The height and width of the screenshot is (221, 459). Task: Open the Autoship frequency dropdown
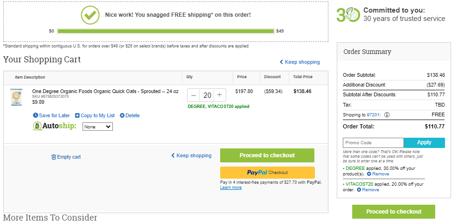tap(97, 127)
